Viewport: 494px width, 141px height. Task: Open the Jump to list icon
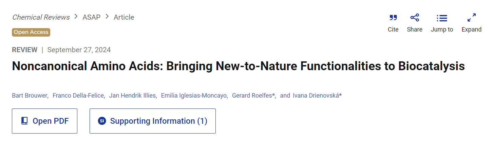point(442,18)
